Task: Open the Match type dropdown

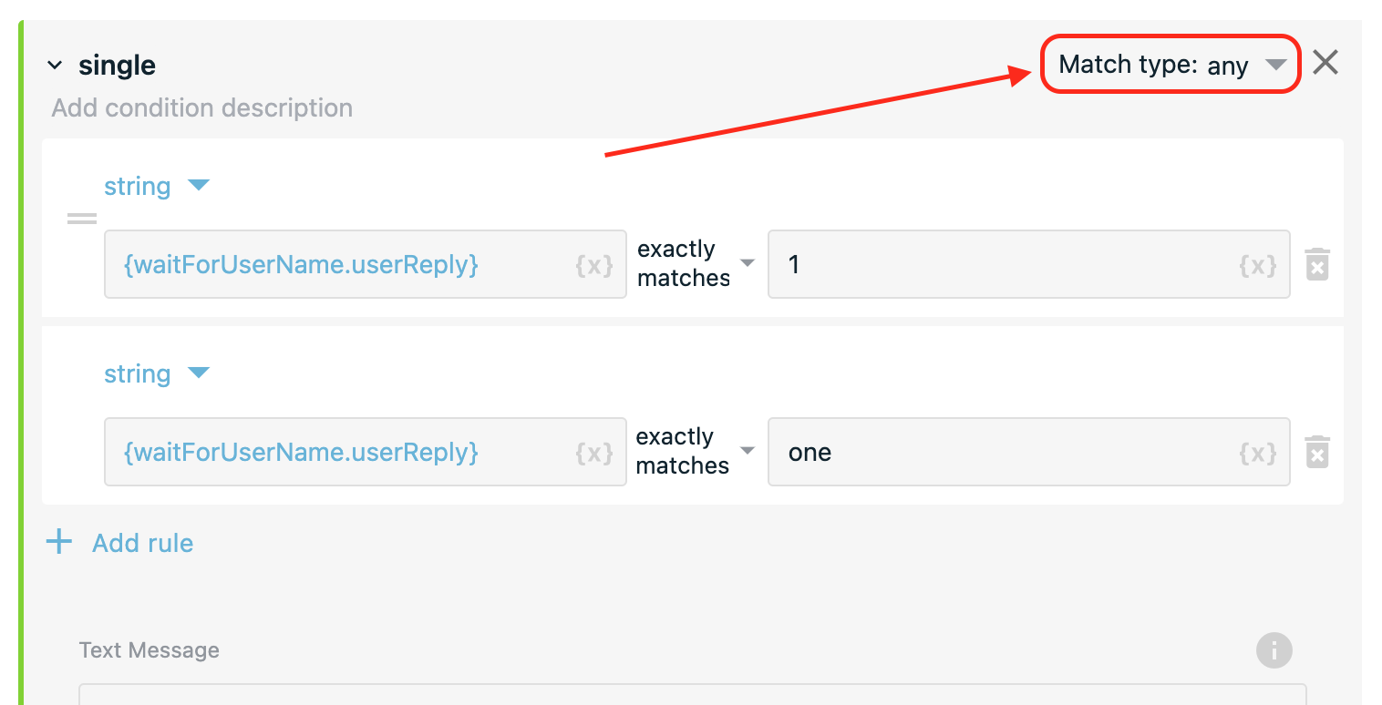Action: 1171,64
